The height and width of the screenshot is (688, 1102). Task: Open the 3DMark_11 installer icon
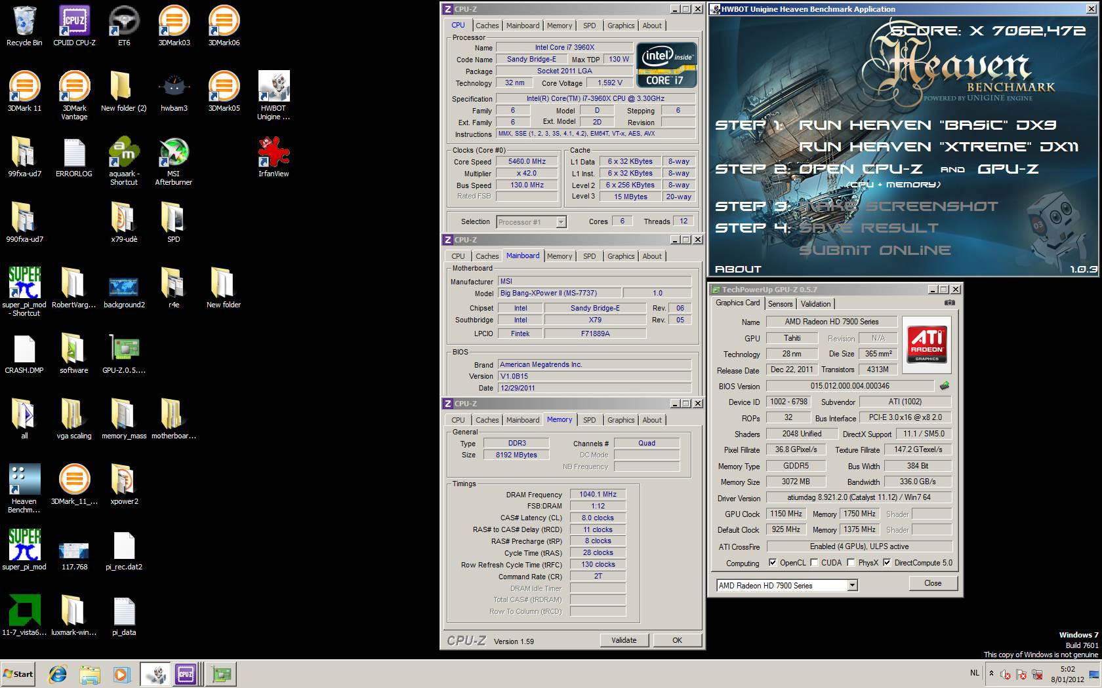coord(74,485)
